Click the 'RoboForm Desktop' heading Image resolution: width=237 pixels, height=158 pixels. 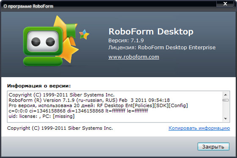pyautogui.click(x=151, y=32)
